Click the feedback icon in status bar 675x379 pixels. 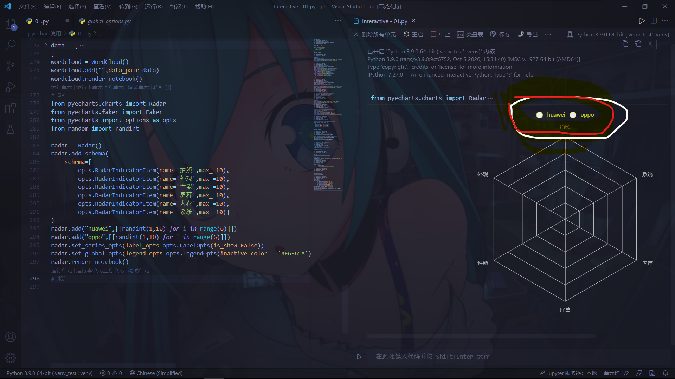(639, 373)
